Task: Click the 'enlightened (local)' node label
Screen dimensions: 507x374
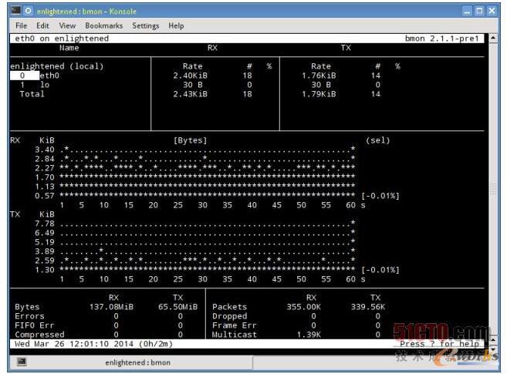Action: [x=57, y=66]
